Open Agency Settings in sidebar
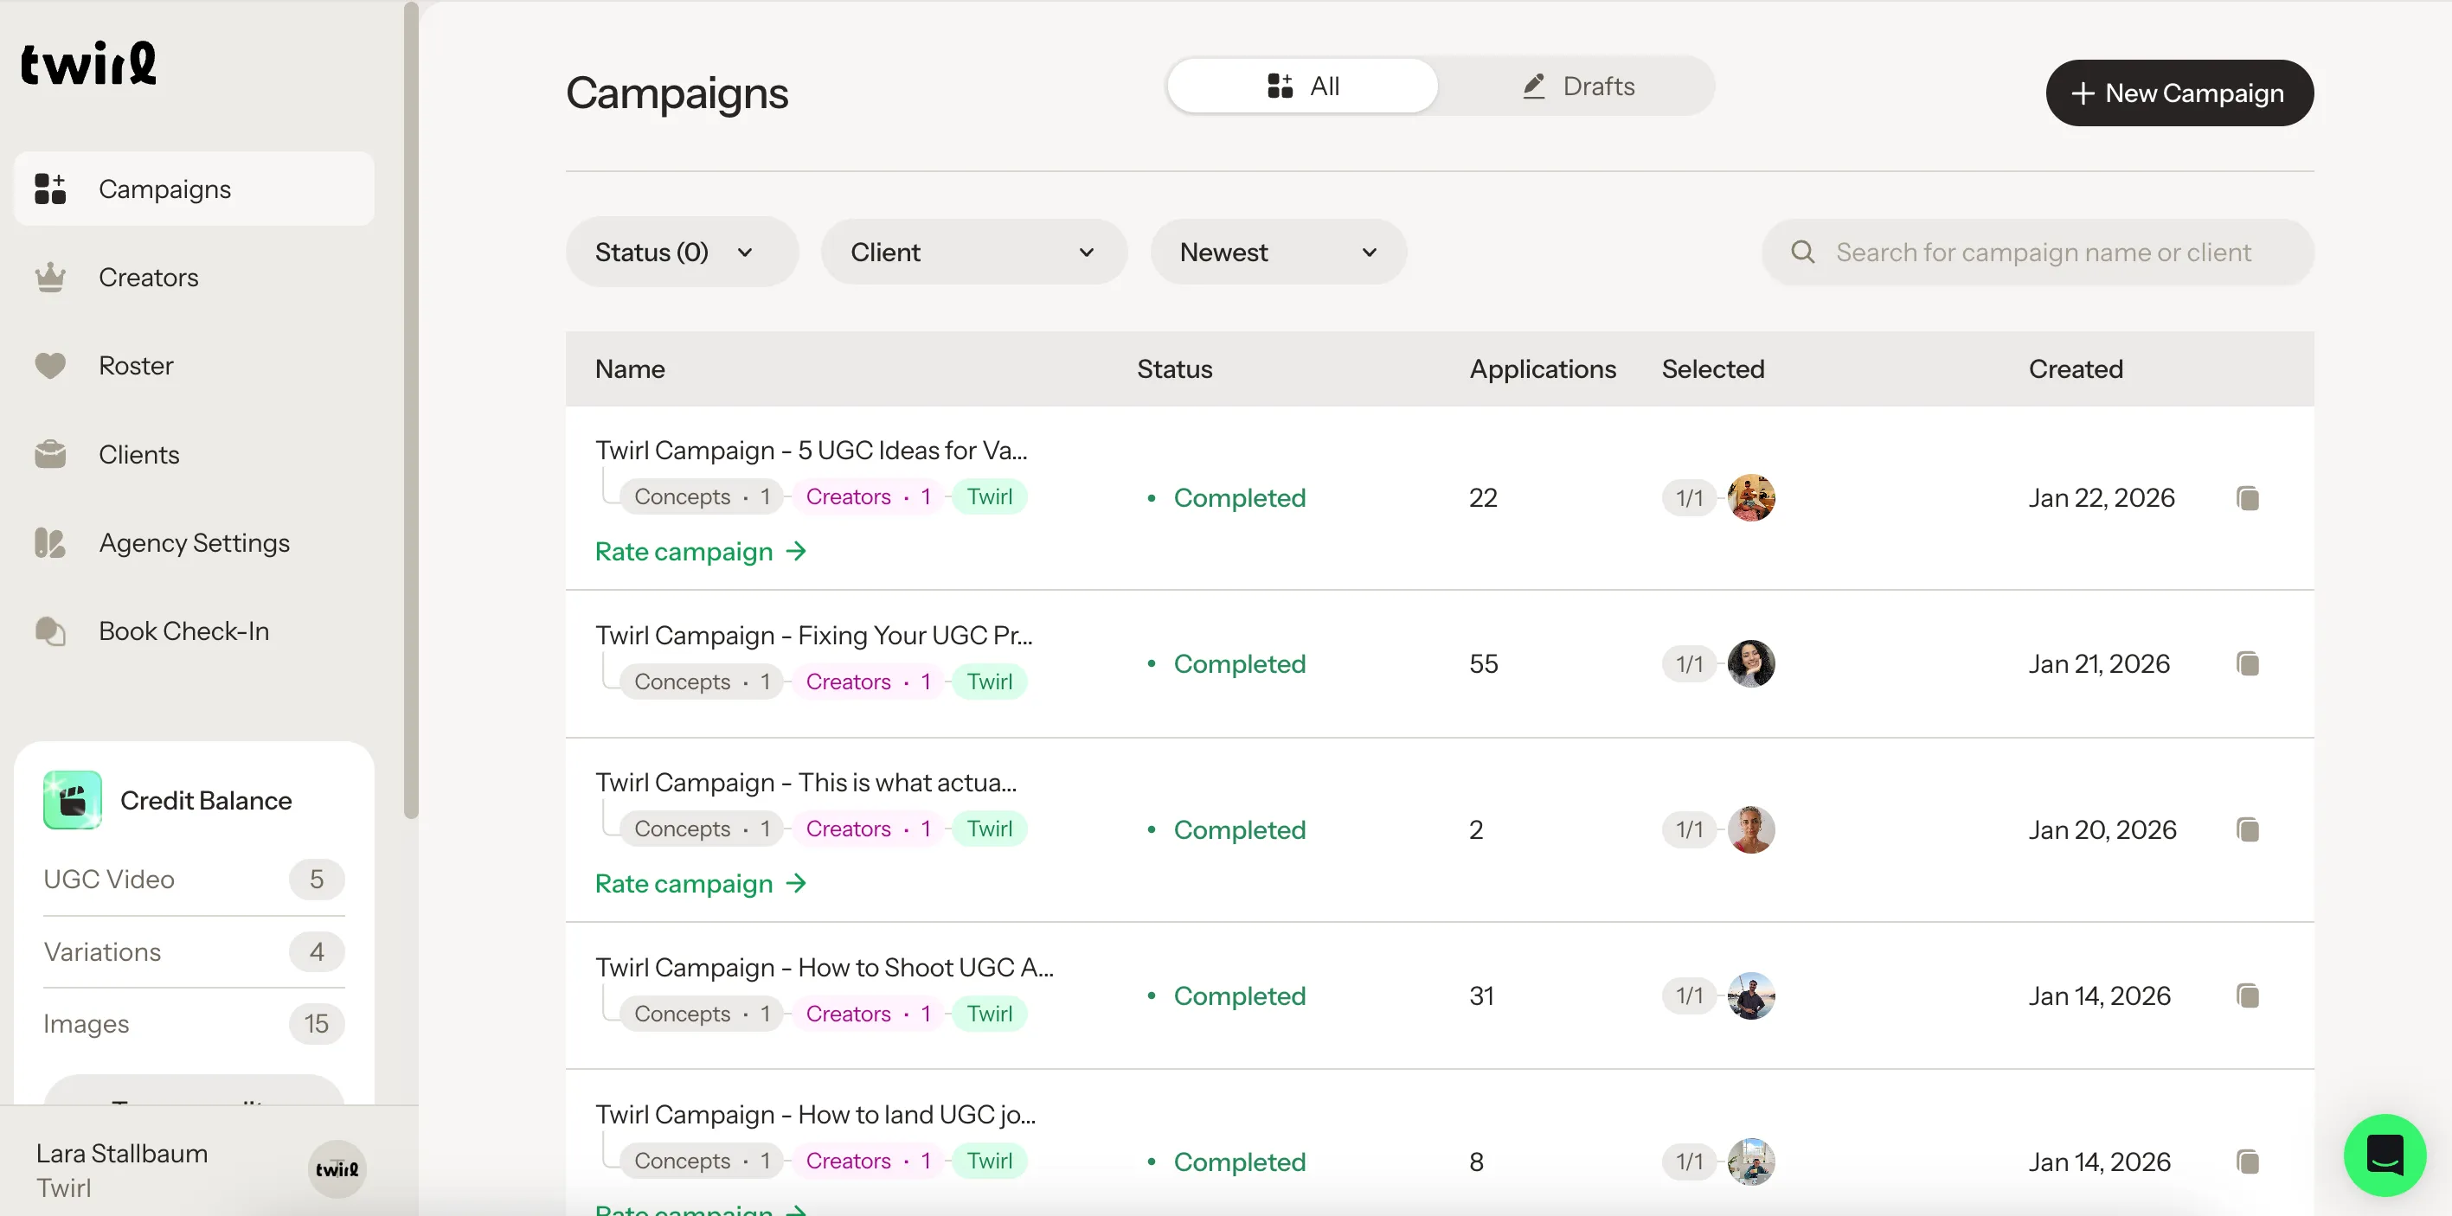 tap(194, 543)
